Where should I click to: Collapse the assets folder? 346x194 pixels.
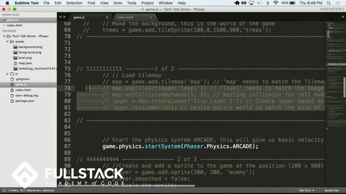(x=7, y=41)
